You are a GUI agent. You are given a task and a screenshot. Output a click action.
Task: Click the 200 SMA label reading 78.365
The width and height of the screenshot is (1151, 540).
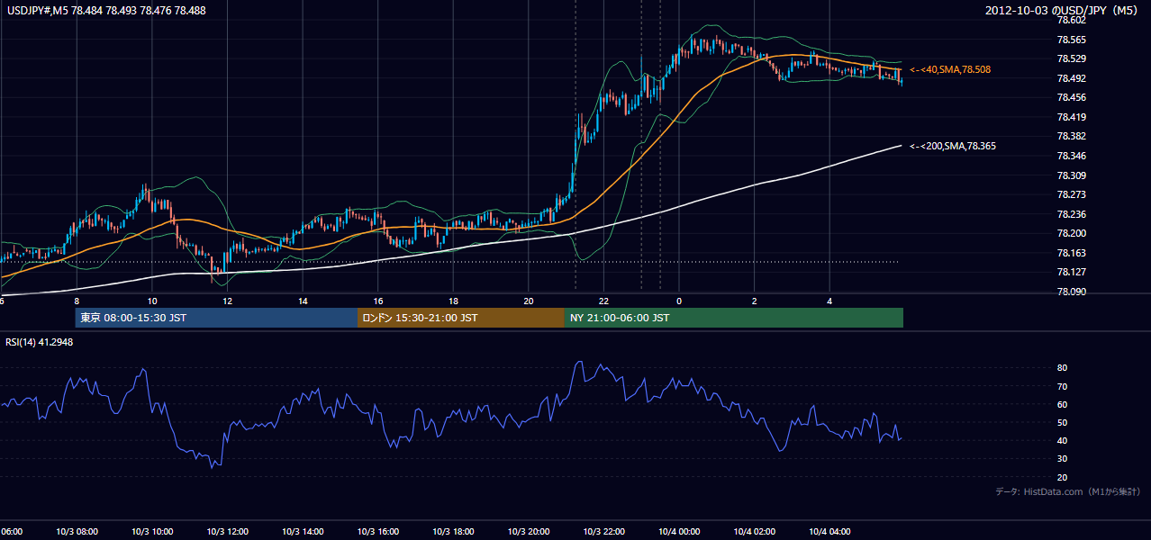click(x=953, y=146)
